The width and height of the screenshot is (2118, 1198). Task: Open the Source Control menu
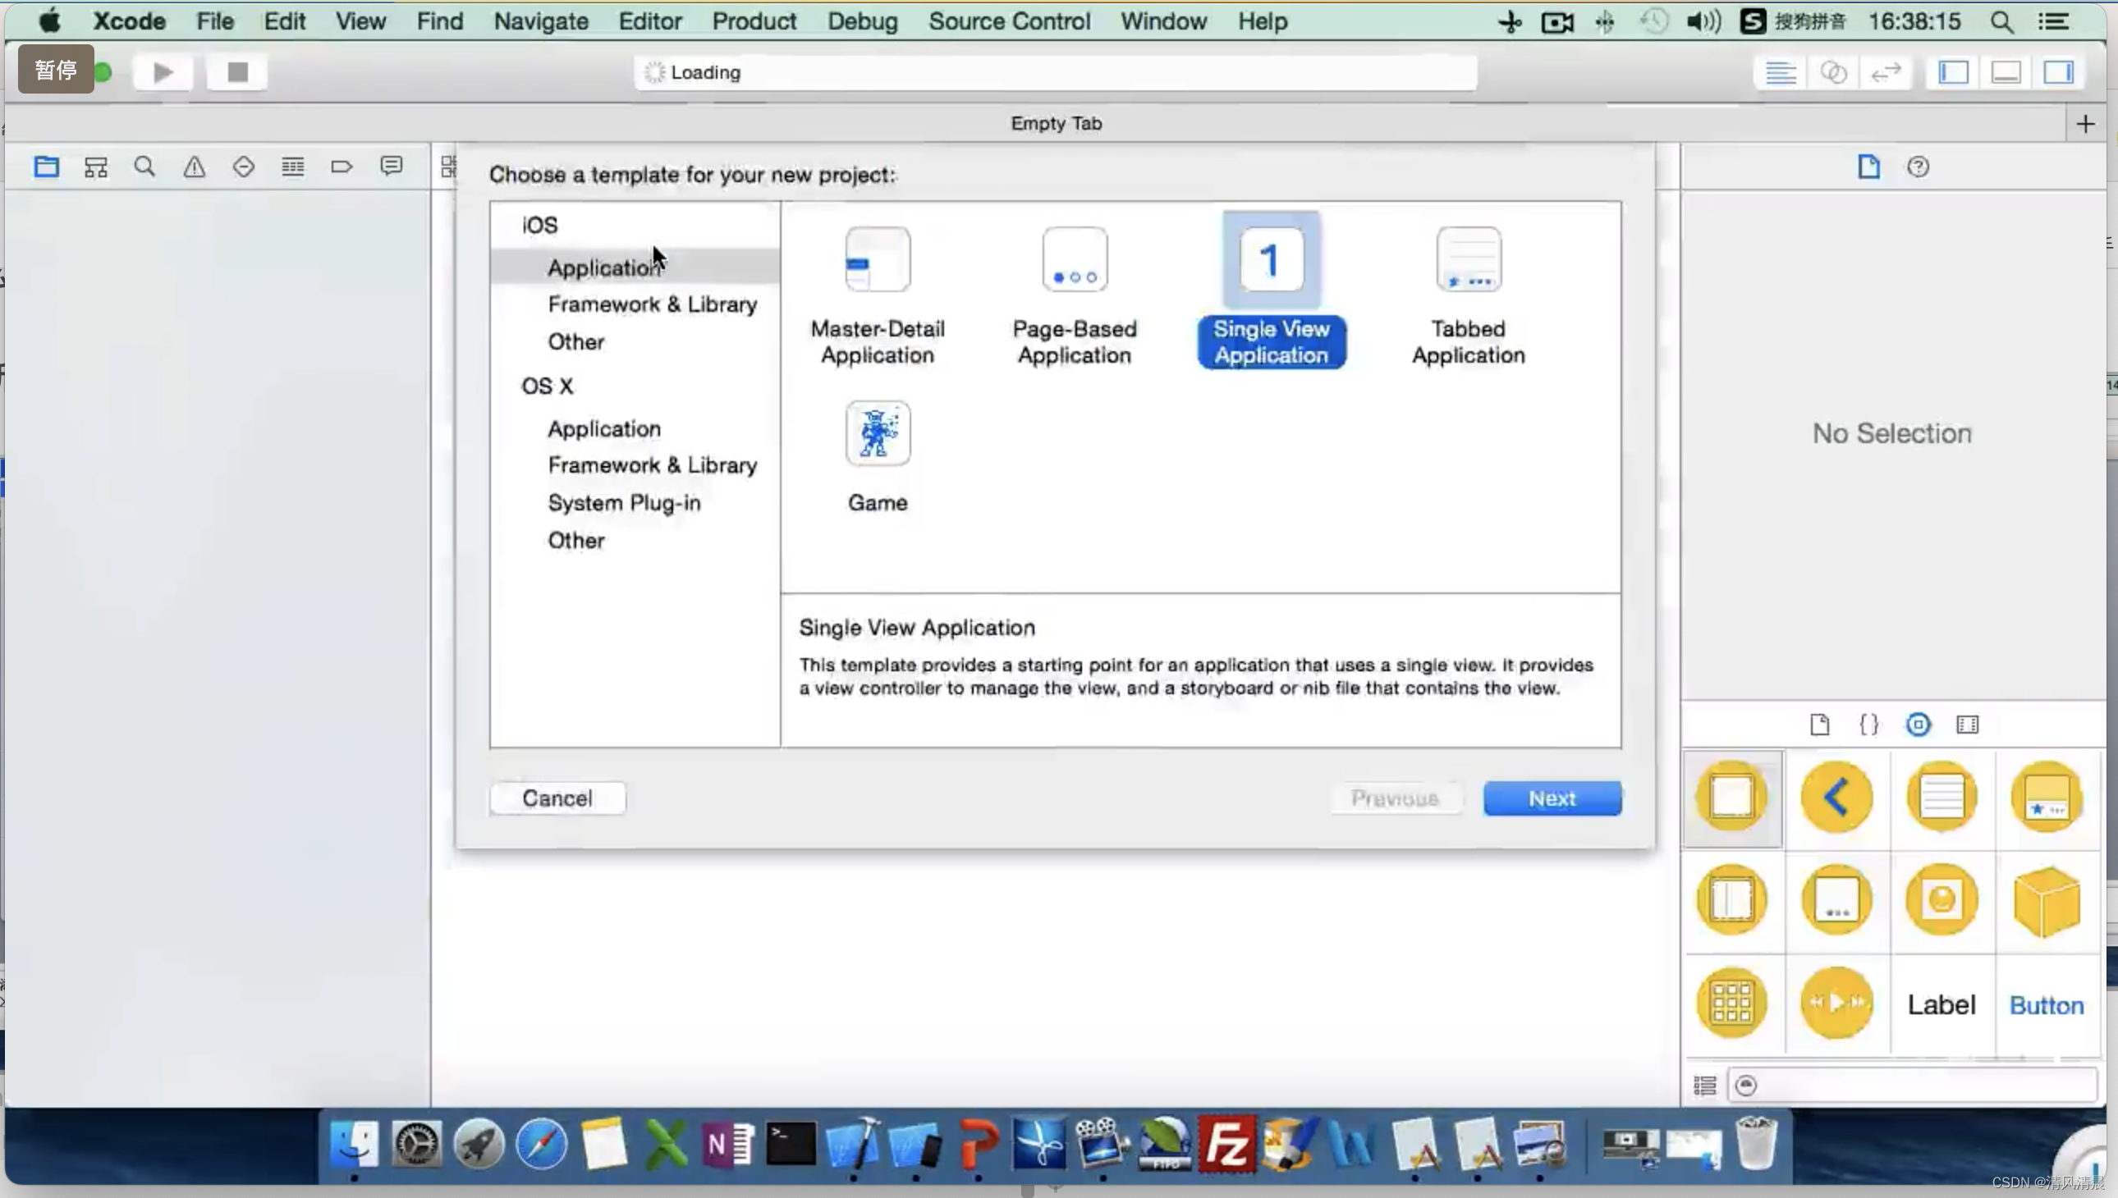click(x=1009, y=21)
